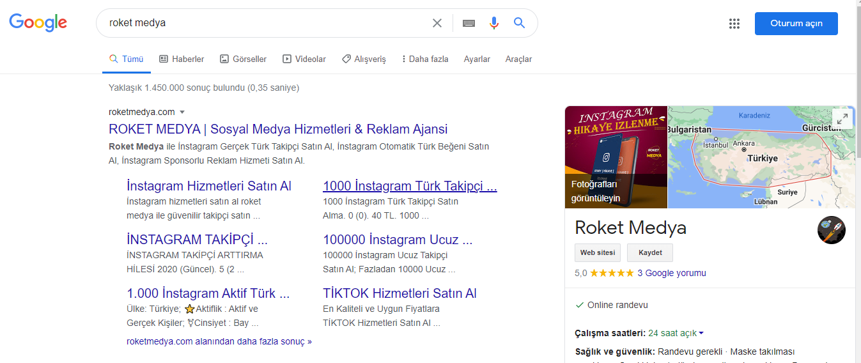Screen dimensions: 861x363
Task: Open the İNSTAGRAM TAKİPÇİ sitelink
Action: [197, 240]
